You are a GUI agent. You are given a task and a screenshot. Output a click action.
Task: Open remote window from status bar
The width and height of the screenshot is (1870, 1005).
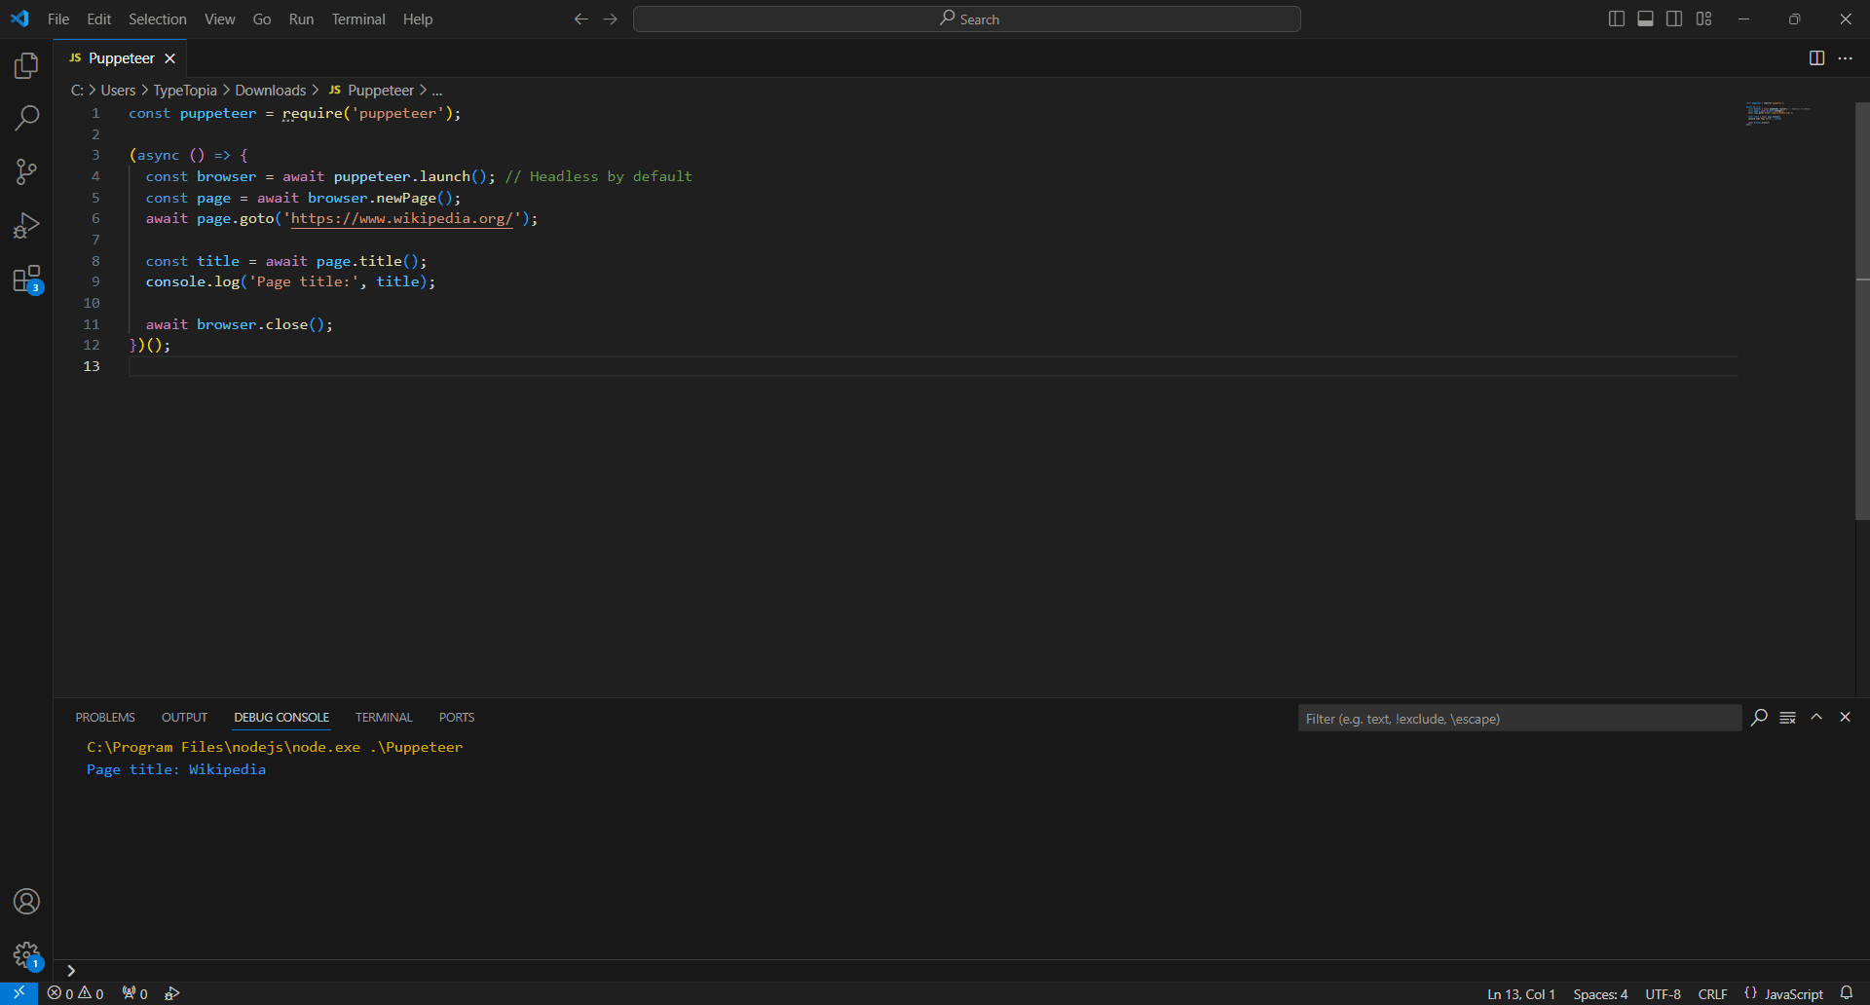pyautogui.click(x=19, y=993)
